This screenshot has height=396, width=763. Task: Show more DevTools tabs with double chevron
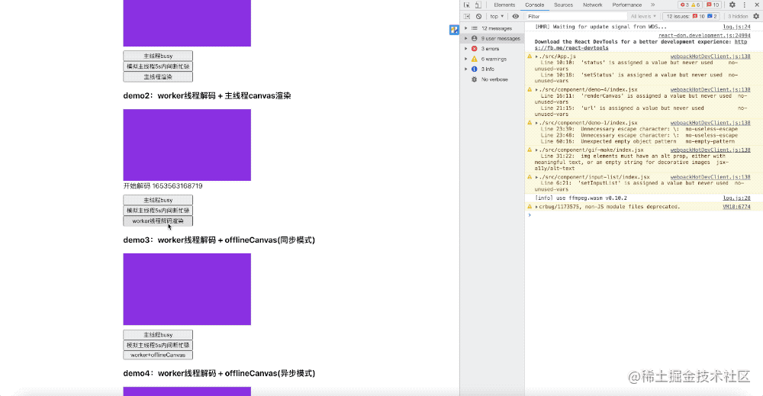652,5
